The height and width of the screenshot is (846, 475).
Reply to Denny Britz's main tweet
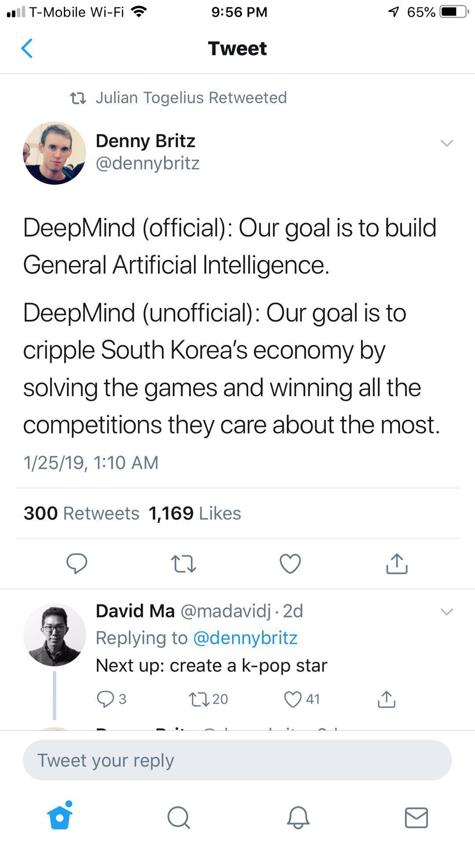[x=77, y=563]
